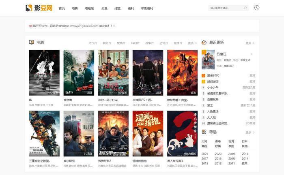The width and height of the screenshot is (284, 175).
Task: Open 电视剧 in the top navigation
Action: coord(90,9)
